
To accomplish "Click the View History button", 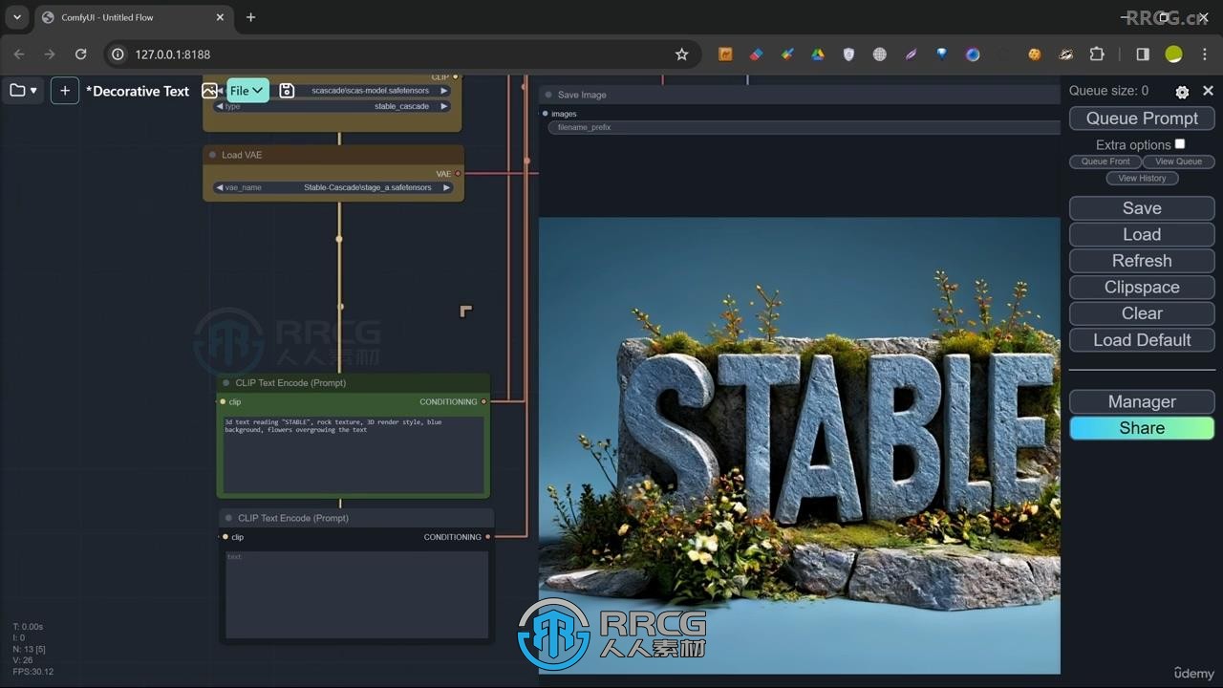I will [1142, 178].
